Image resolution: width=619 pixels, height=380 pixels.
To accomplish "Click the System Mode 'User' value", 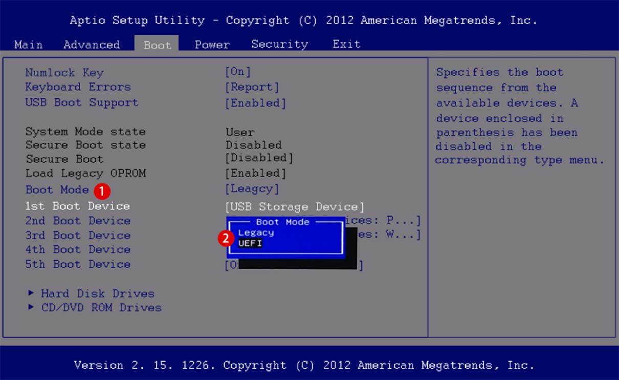I will pos(240,132).
